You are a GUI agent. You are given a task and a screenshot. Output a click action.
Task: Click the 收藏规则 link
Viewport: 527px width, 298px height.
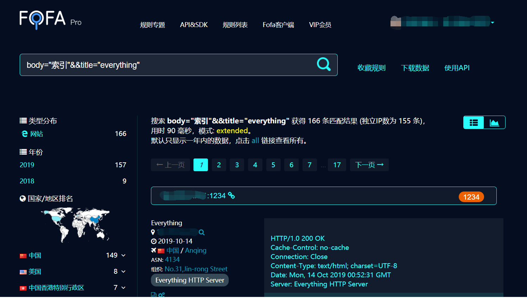[x=372, y=68]
